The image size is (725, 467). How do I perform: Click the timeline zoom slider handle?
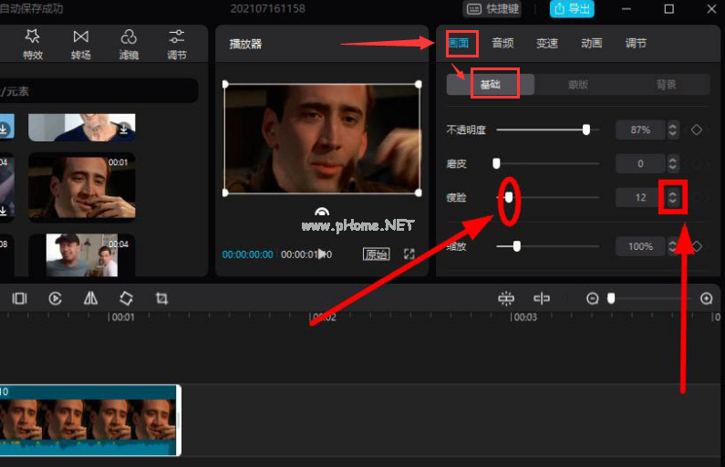pyautogui.click(x=611, y=298)
